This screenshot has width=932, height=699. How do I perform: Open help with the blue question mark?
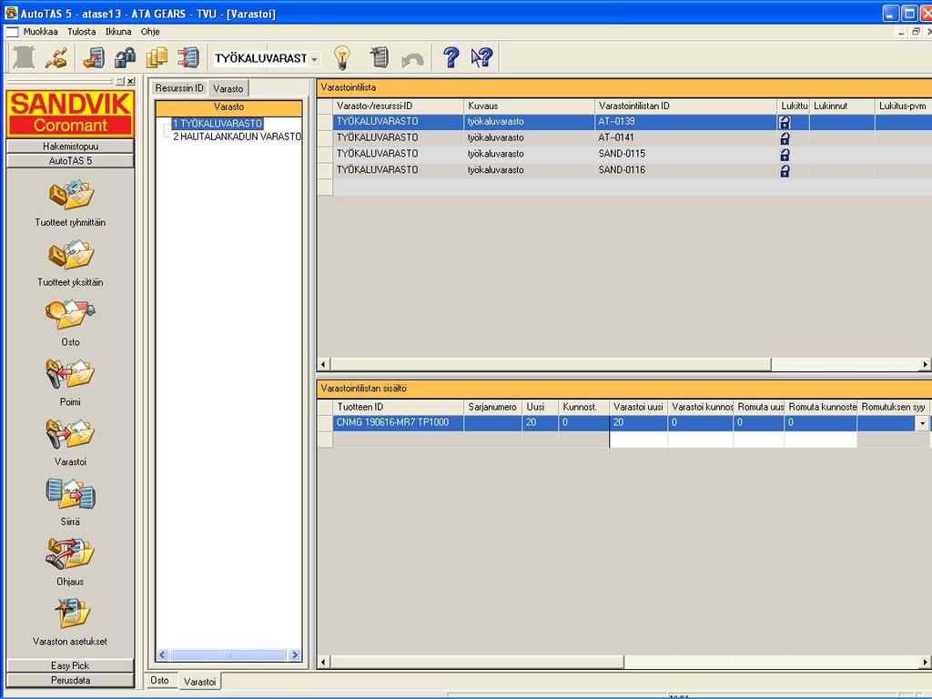pos(451,57)
